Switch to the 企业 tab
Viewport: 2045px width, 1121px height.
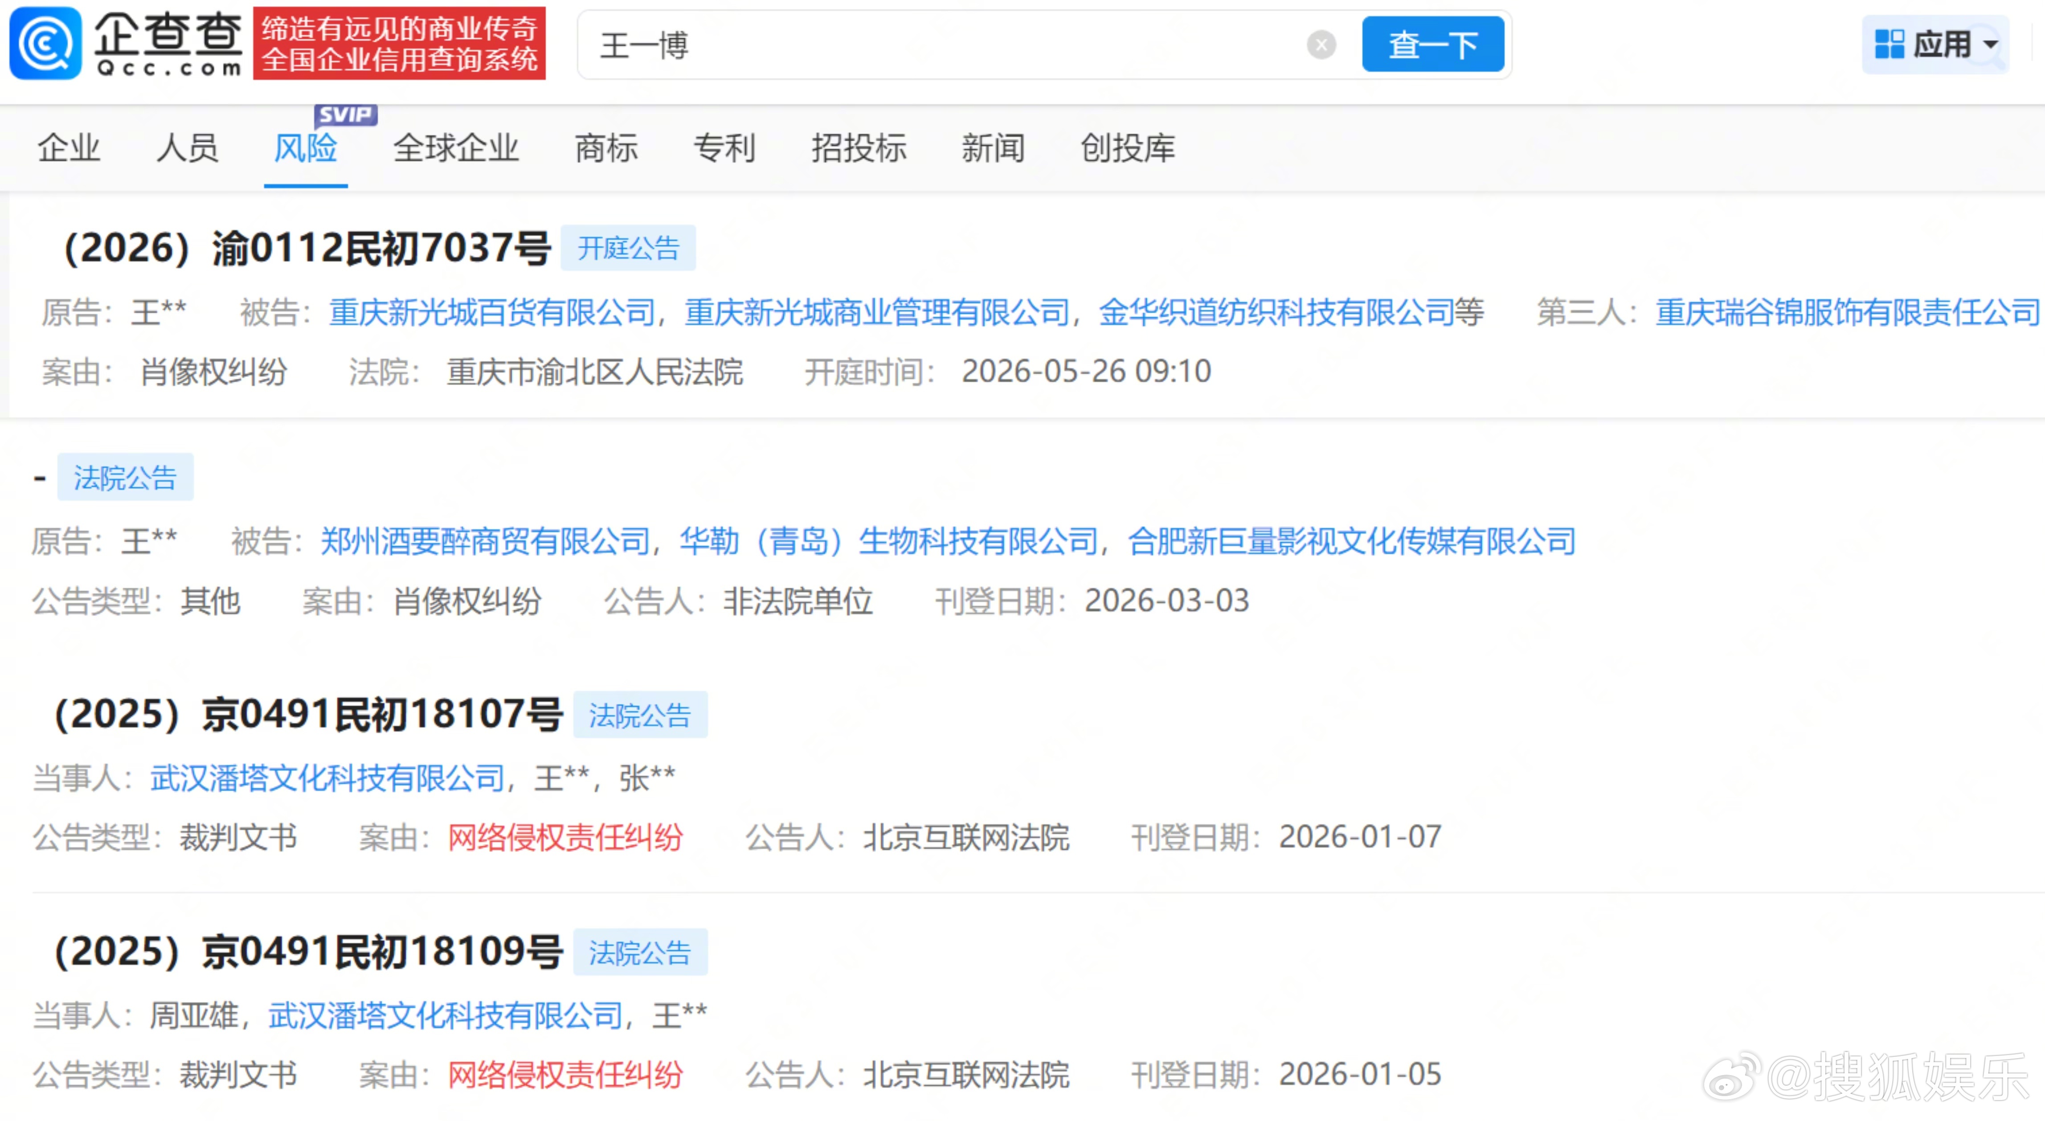point(69,148)
